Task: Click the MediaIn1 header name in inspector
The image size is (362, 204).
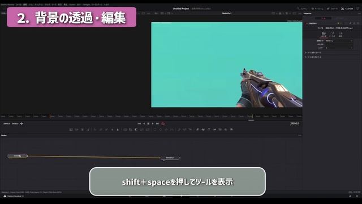Action: point(313,23)
